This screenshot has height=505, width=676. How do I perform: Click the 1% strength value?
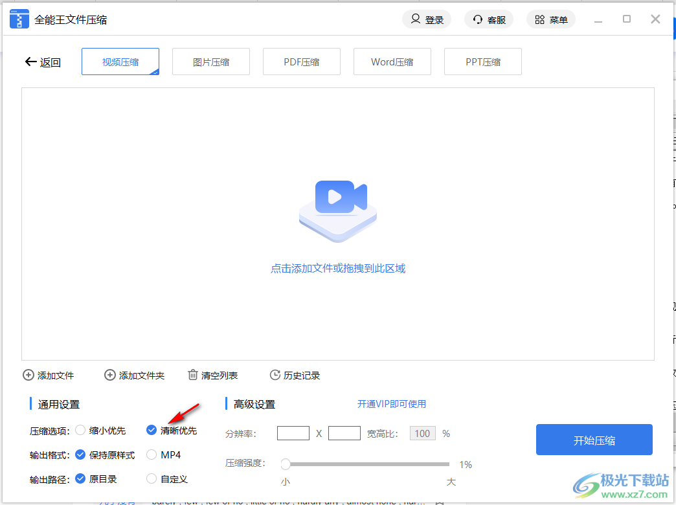click(466, 465)
